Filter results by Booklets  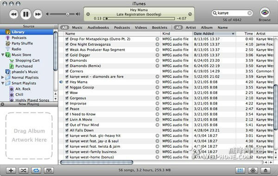[159, 27]
